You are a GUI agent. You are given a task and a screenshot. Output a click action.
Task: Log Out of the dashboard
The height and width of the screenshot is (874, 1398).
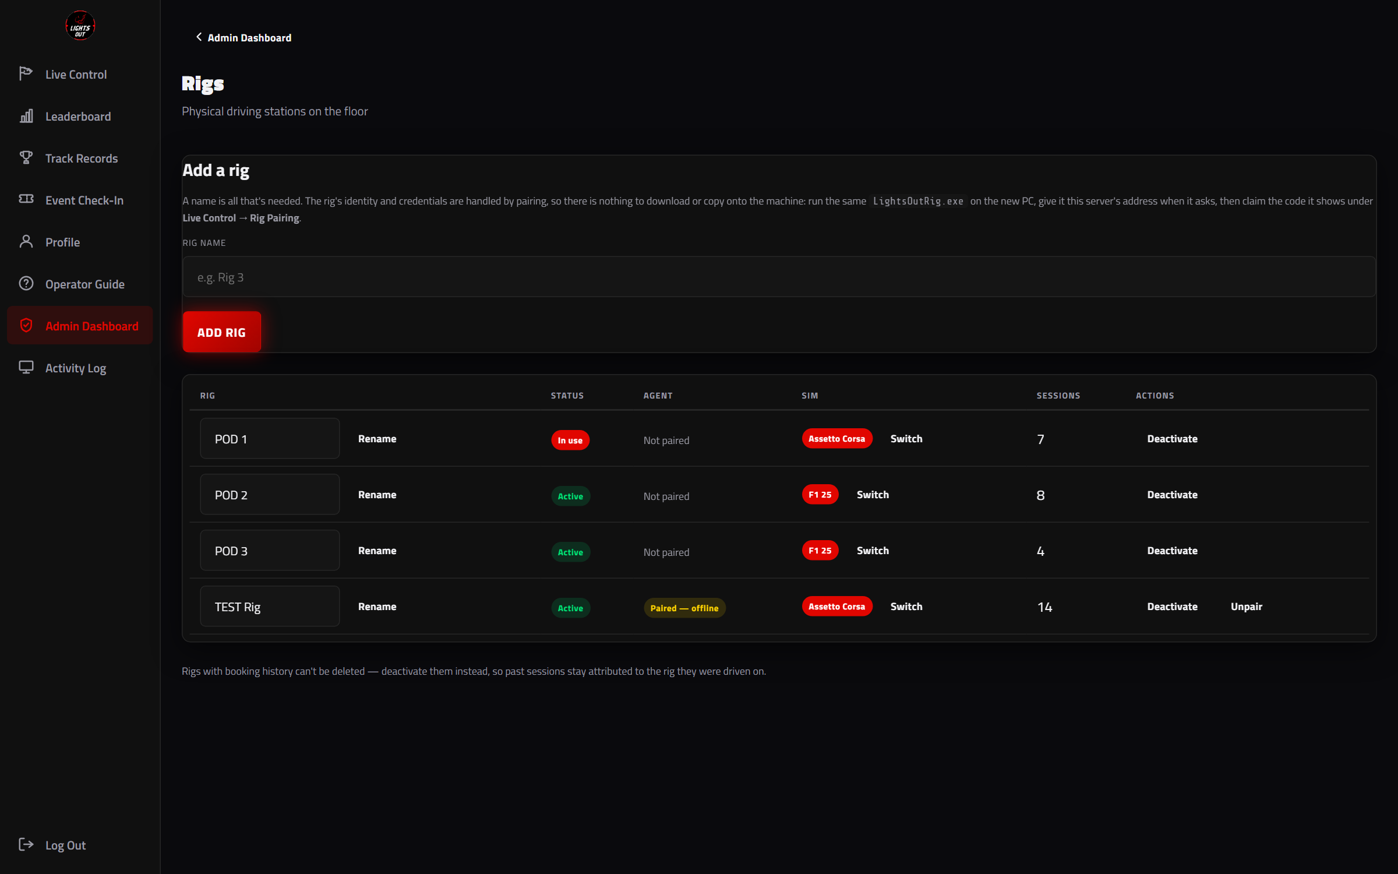coord(80,845)
